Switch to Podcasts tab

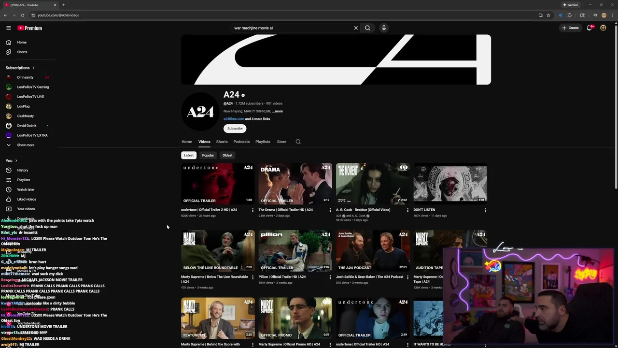pyautogui.click(x=241, y=142)
